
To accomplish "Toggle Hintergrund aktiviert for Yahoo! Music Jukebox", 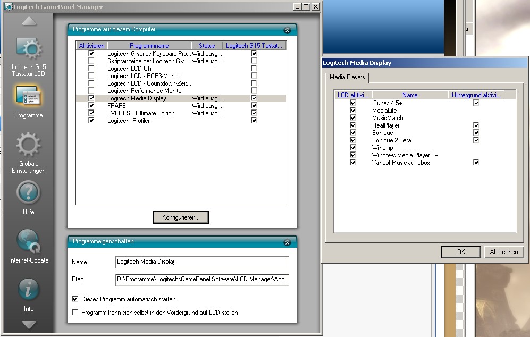I will pyautogui.click(x=476, y=162).
